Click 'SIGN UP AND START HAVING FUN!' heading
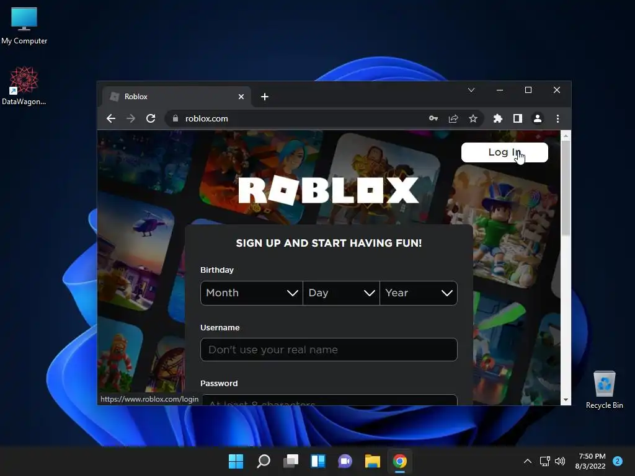 (329, 243)
